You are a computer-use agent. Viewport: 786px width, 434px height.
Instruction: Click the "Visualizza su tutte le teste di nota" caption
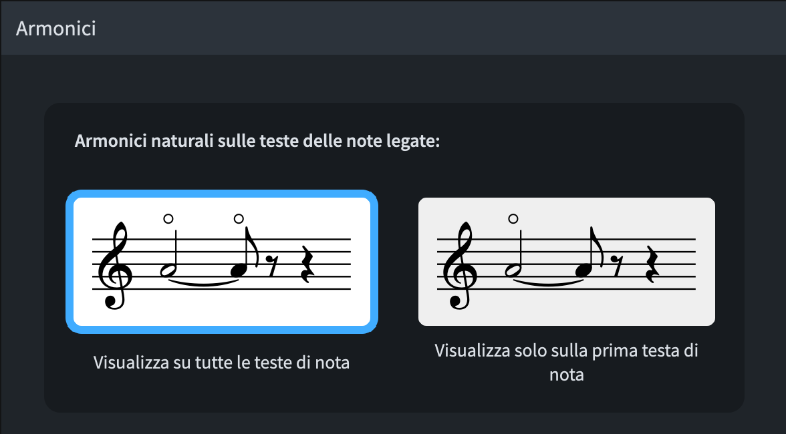pyautogui.click(x=221, y=364)
